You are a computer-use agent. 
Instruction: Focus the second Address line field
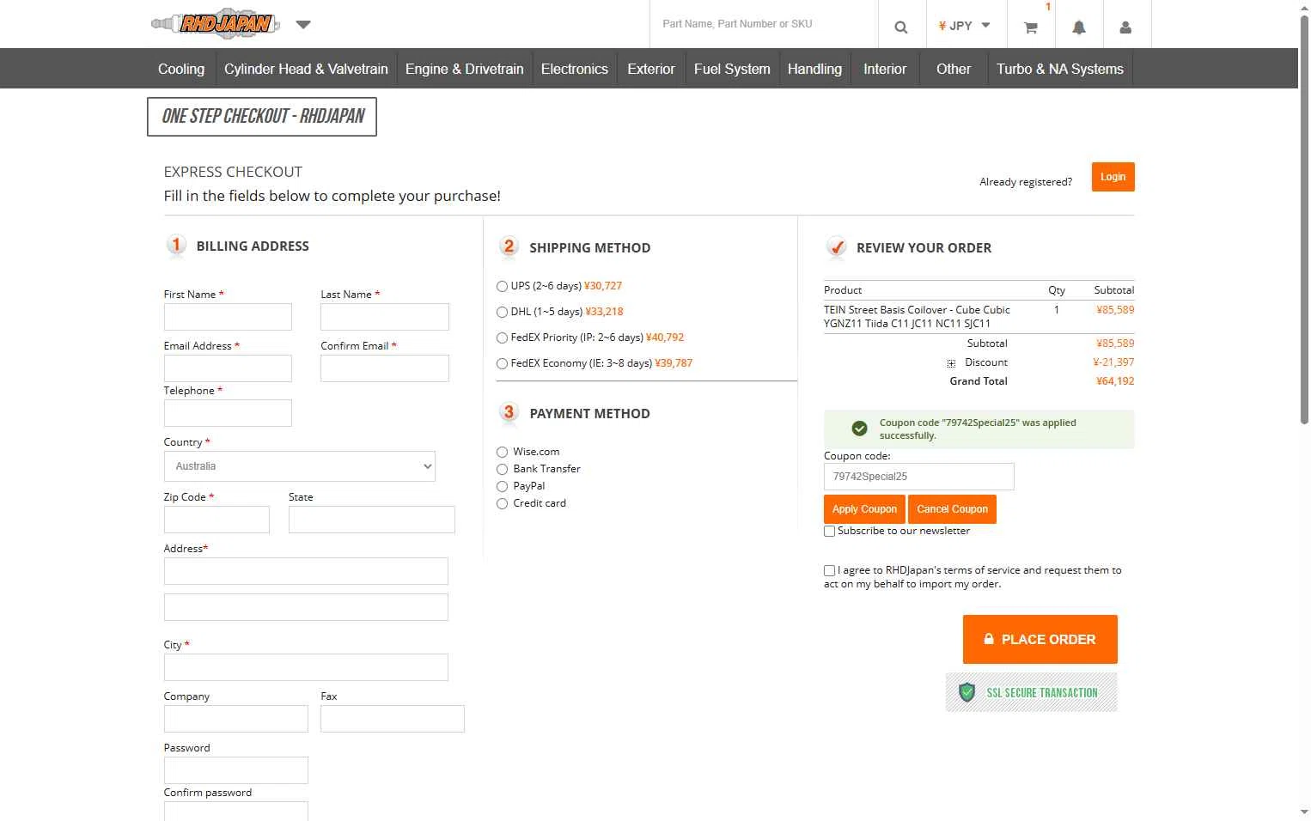[x=306, y=607]
